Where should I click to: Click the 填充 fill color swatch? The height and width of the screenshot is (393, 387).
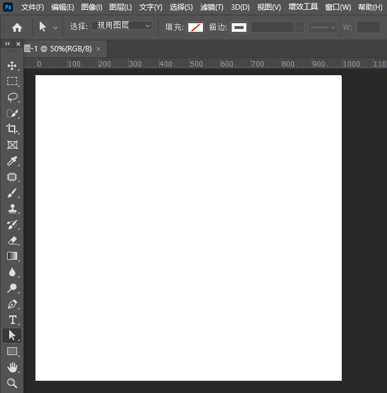point(196,28)
